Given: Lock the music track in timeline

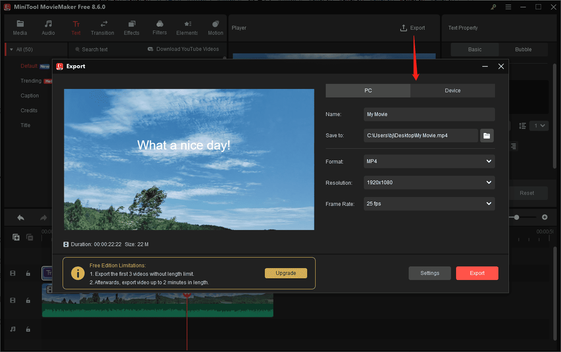Looking at the screenshot, I should point(28,329).
